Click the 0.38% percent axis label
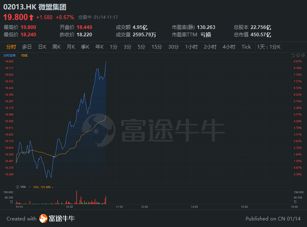Screen dimensions: 307x227 [x=298, y=174]
